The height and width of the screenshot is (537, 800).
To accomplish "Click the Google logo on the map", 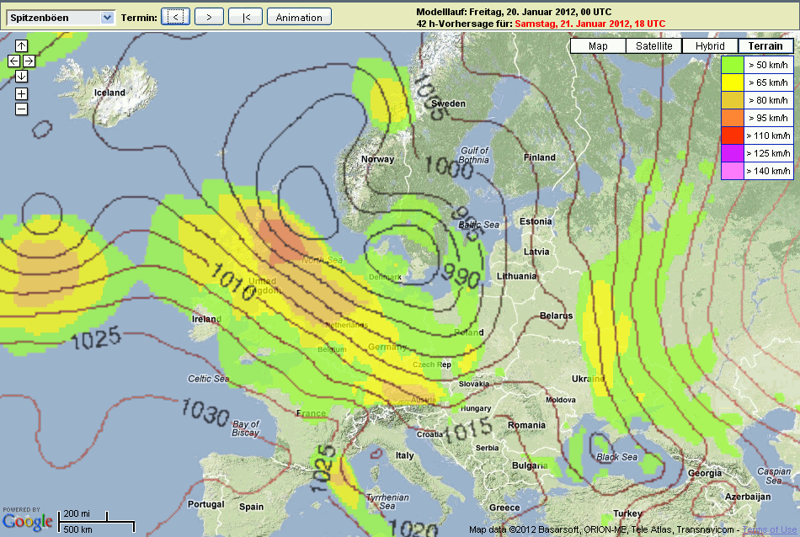I will point(28,521).
